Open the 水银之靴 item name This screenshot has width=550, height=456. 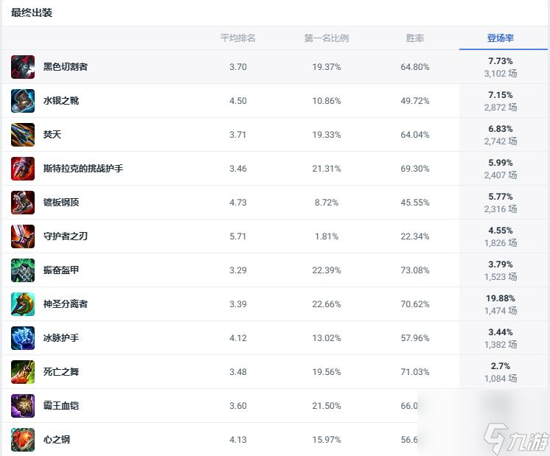(61, 101)
